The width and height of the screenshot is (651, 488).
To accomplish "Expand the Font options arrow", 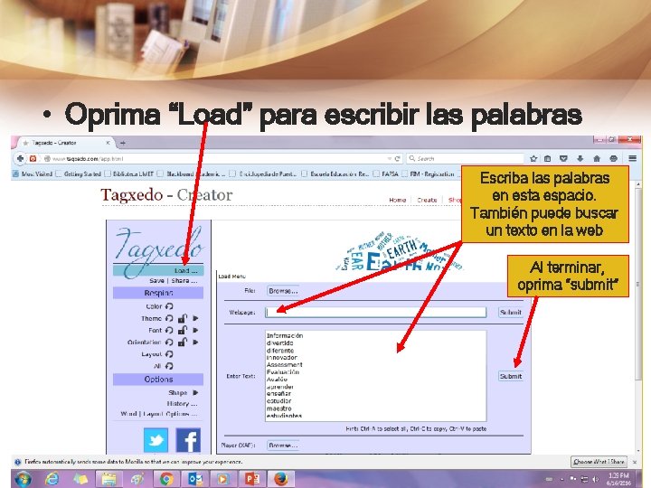I will (195, 331).
